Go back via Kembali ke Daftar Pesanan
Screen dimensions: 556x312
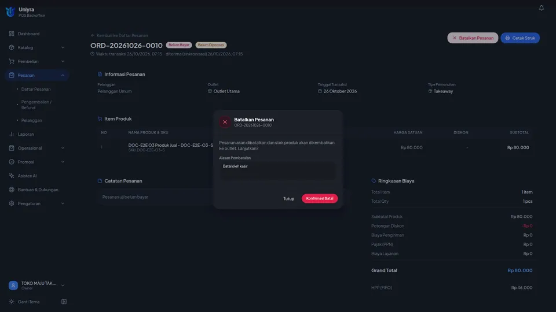coord(119,35)
